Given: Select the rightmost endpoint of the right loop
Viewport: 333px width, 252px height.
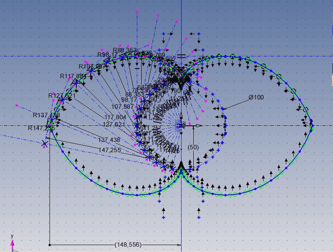Looking at the screenshot, I should tap(312, 126).
